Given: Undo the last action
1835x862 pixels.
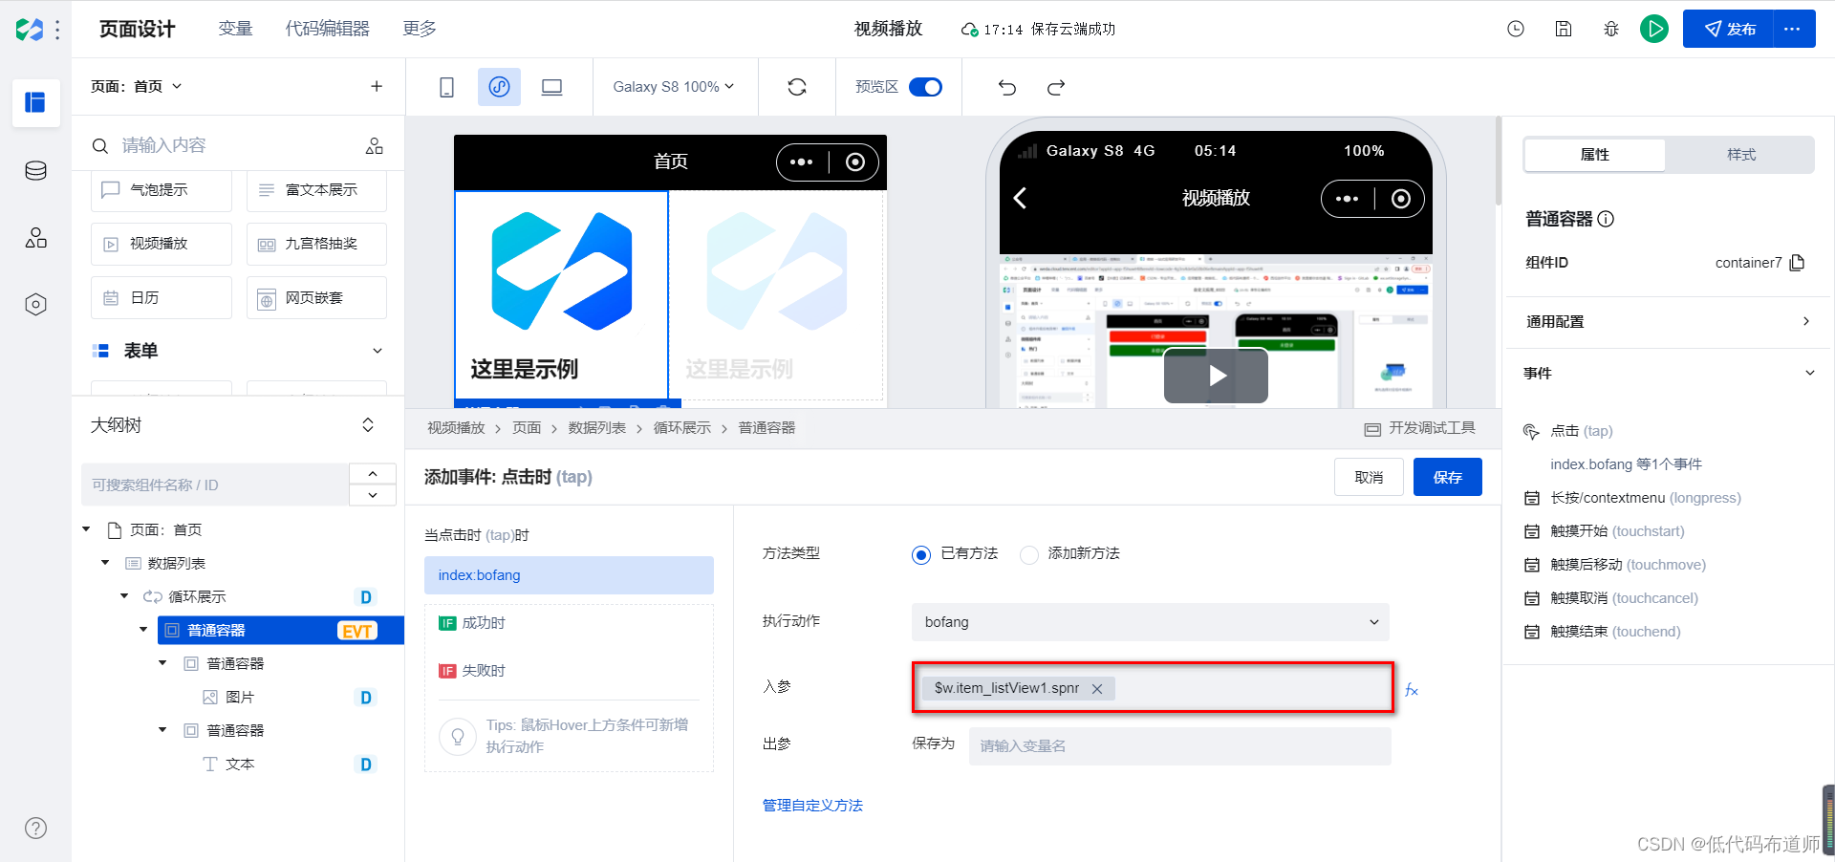Looking at the screenshot, I should click(x=1007, y=87).
